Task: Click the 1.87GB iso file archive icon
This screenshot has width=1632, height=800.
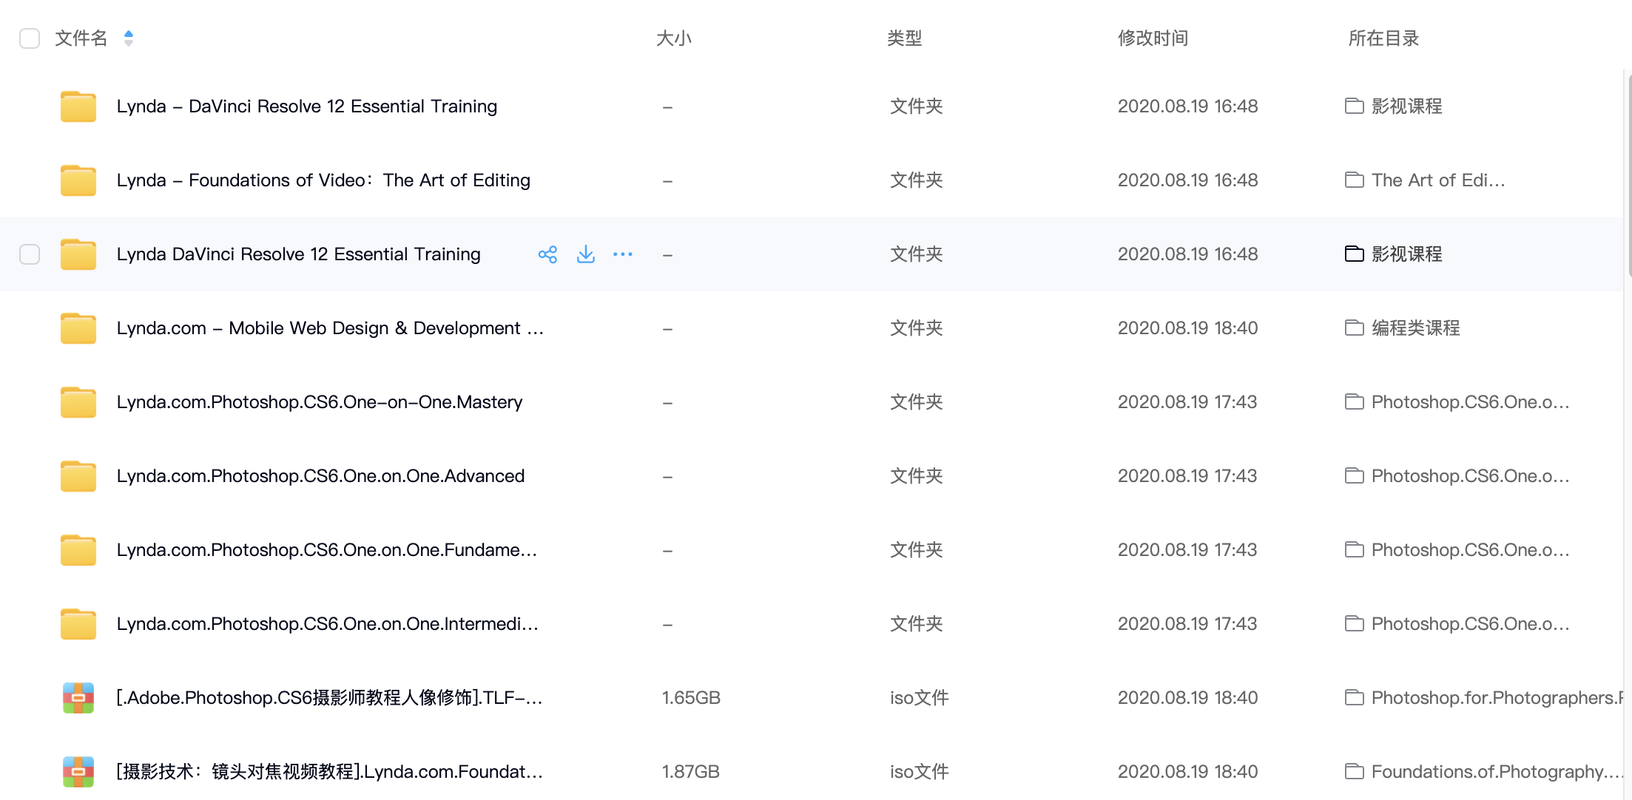Action: pos(78,772)
